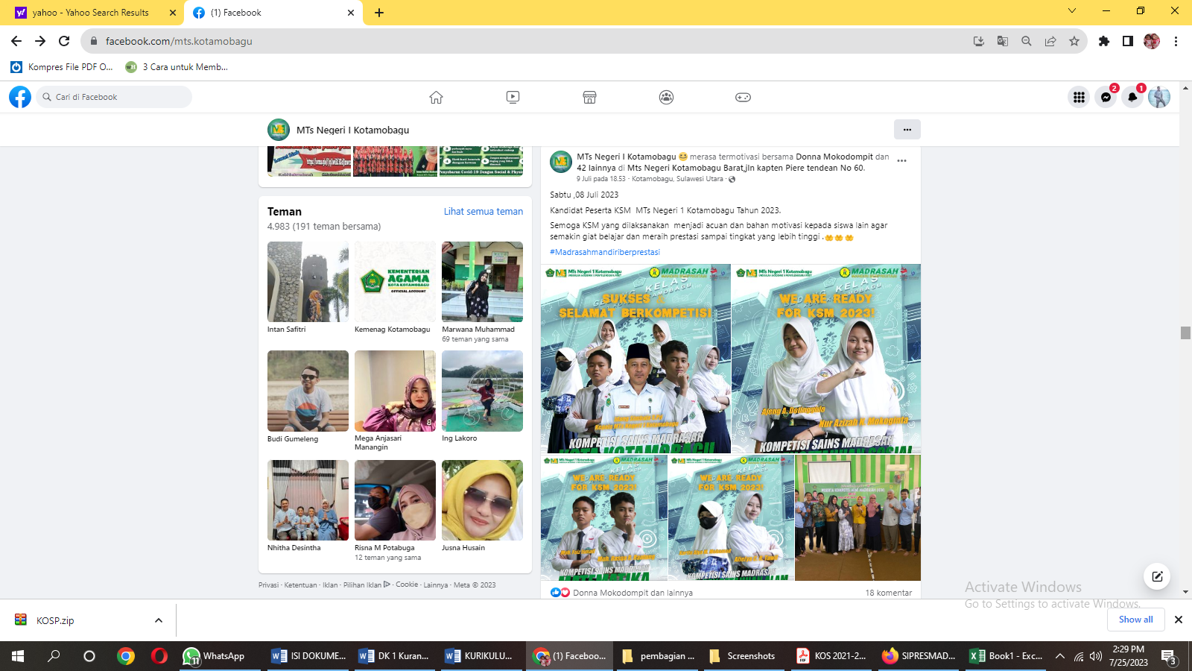Open the Kompres File PDF bookmark
The width and height of the screenshot is (1192, 671).
pos(62,67)
